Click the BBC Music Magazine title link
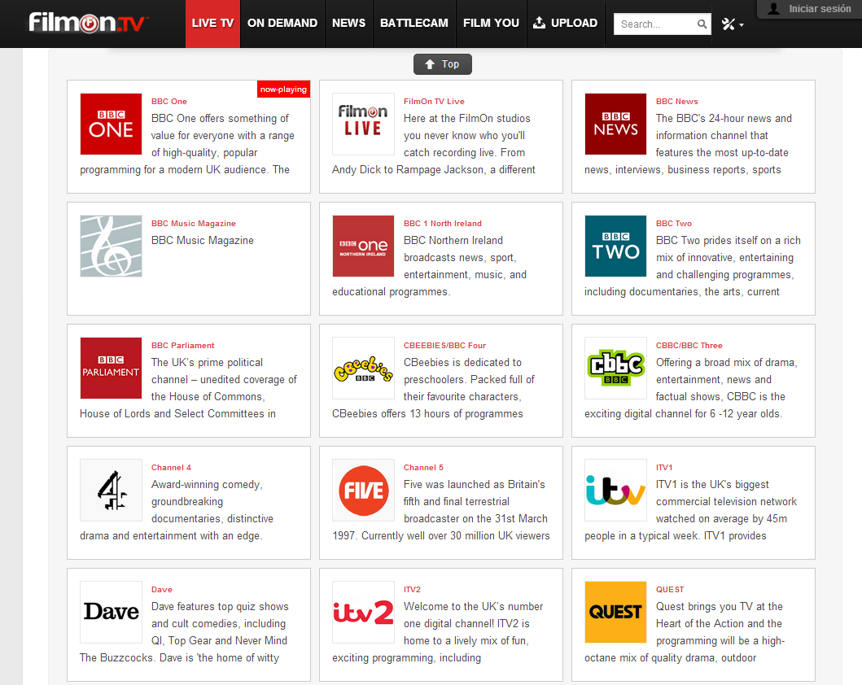The width and height of the screenshot is (862, 685). click(x=194, y=224)
